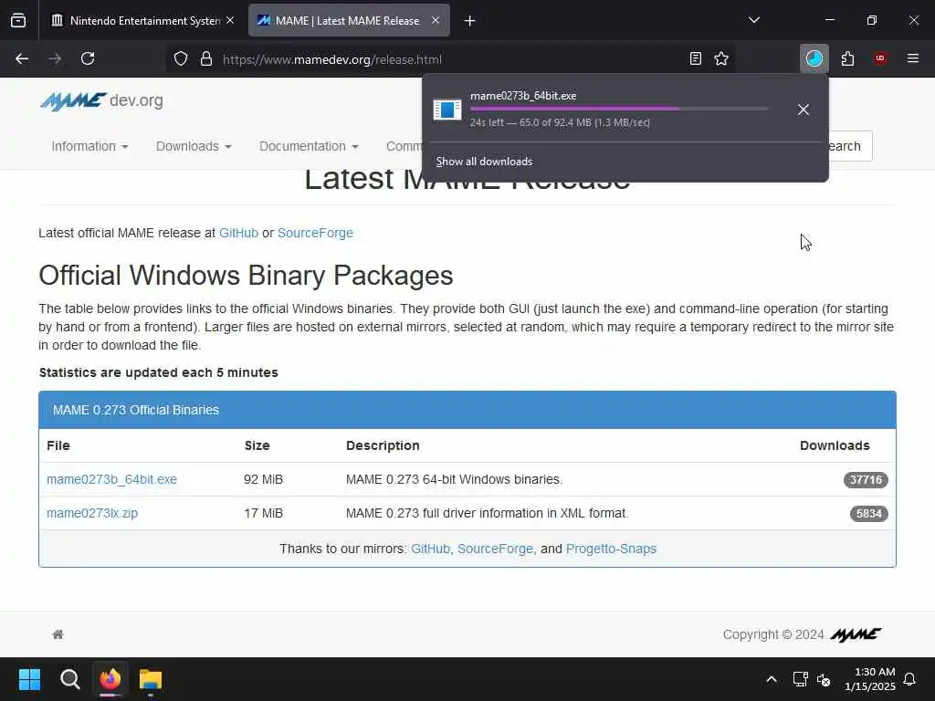The image size is (935, 701).
Task: Close the Nintendo Entertainment System tab
Action: coord(230,20)
